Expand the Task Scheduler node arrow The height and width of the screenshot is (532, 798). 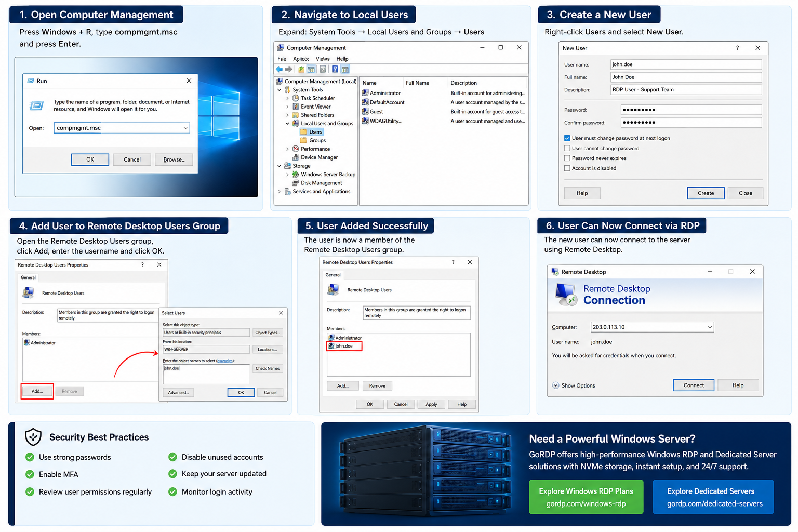[287, 98]
